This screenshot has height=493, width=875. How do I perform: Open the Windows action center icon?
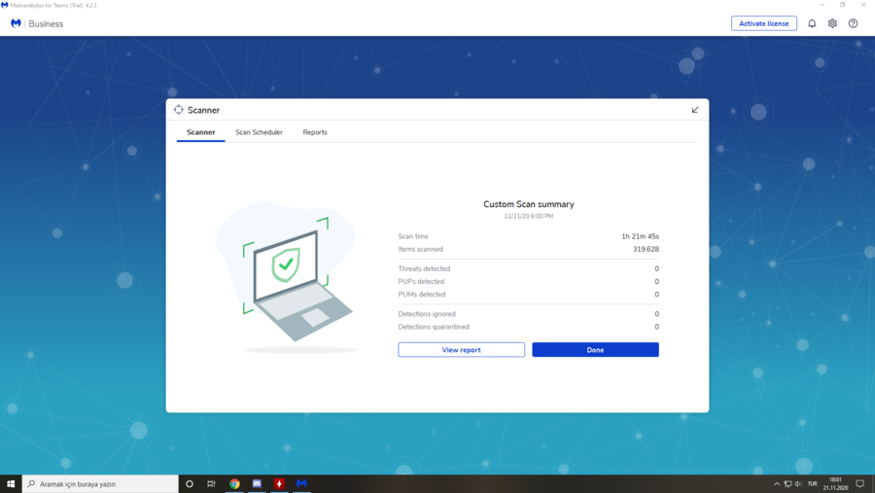point(860,484)
